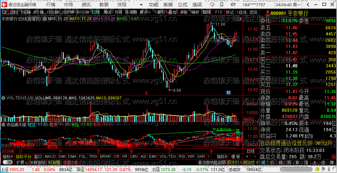Click the 000001 平安银行 stock title
The image size is (337, 173).
(290, 13)
